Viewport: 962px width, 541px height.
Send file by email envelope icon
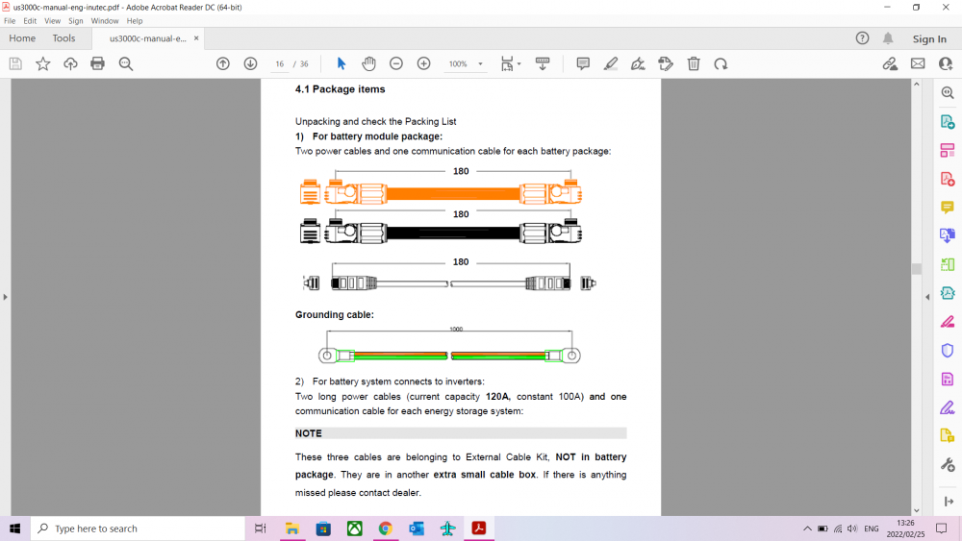[x=918, y=63]
